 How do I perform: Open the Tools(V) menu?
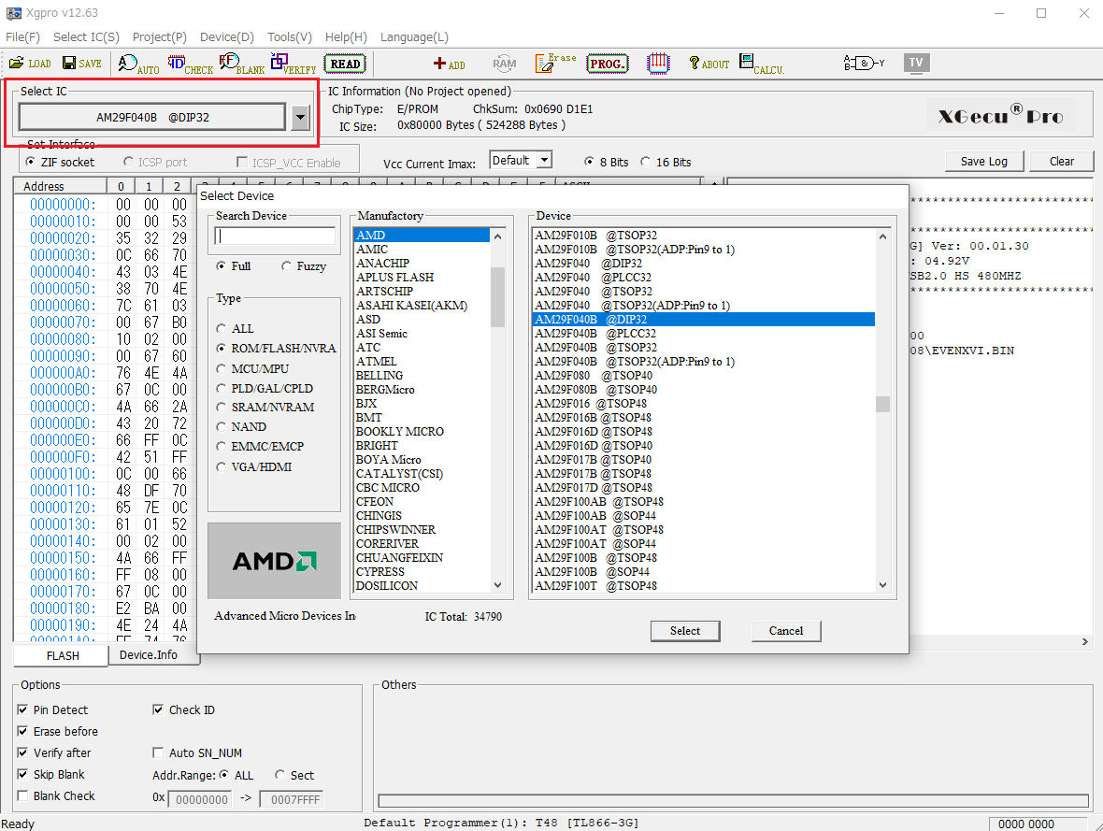290,37
